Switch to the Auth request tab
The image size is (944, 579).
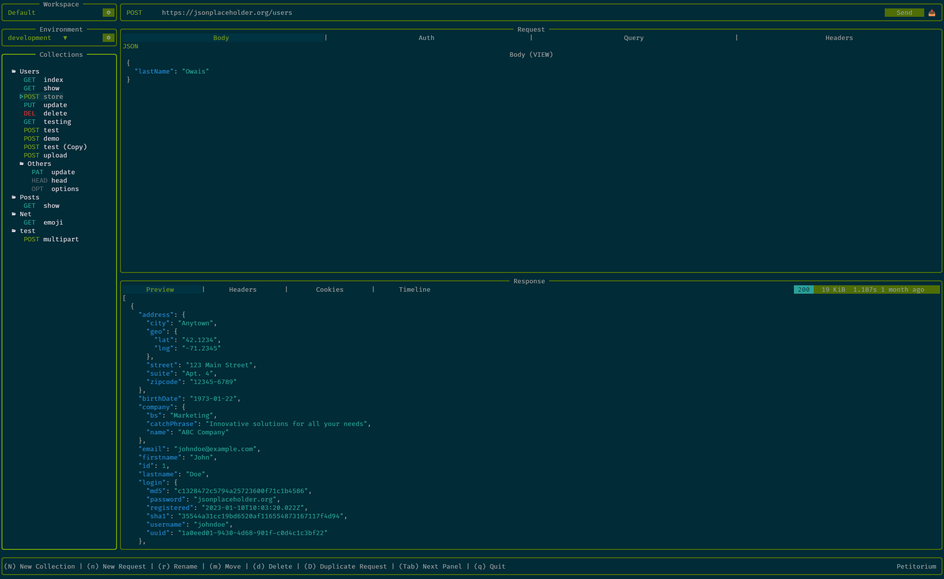[426, 38]
